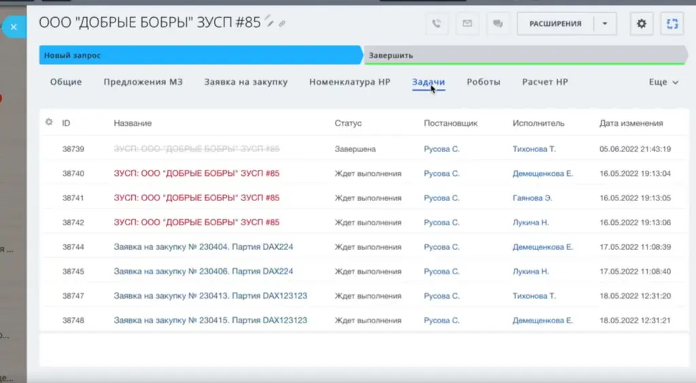Click the email envelope icon

click(467, 24)
